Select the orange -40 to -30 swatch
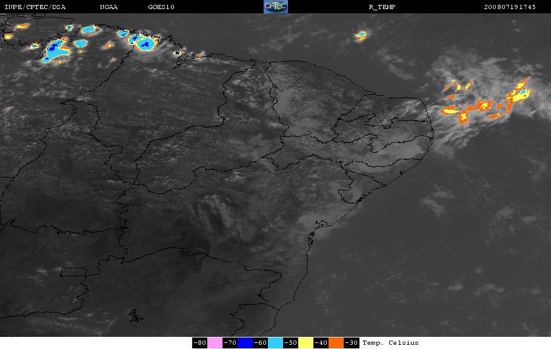The width and height of the screenshot is (551, 349). pos(336,343)
